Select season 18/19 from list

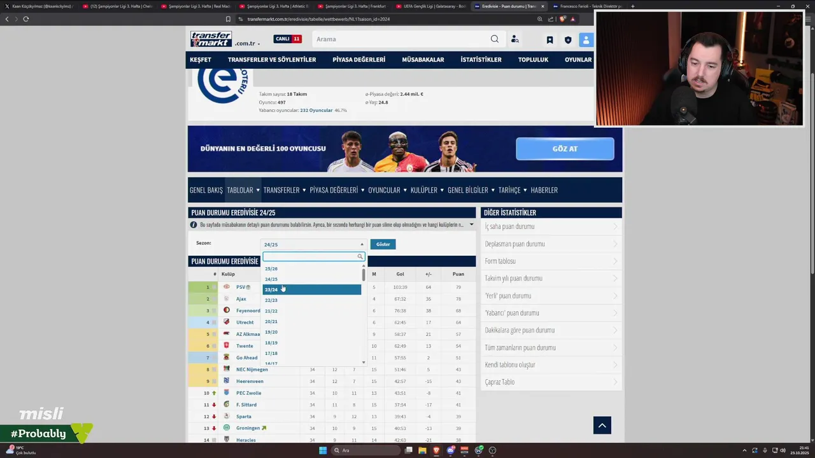311,343
